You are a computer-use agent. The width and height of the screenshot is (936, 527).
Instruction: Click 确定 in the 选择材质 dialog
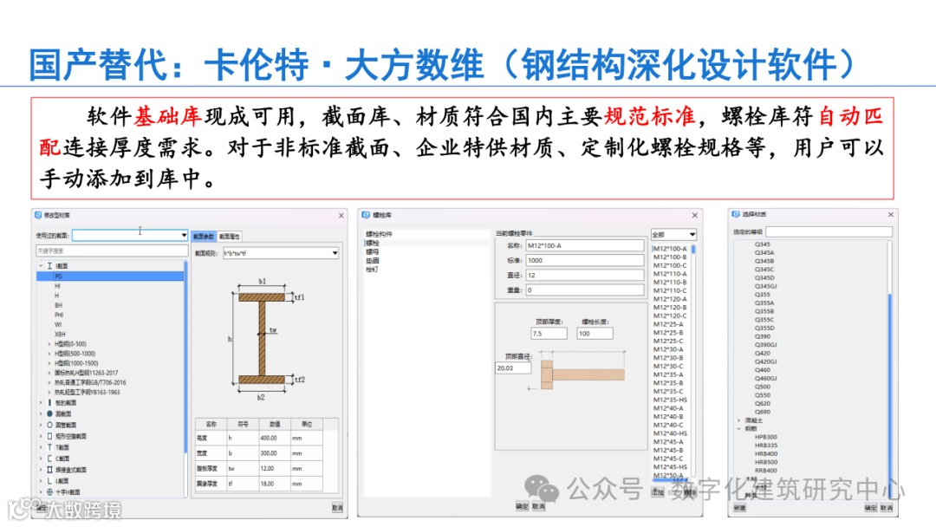870,507
